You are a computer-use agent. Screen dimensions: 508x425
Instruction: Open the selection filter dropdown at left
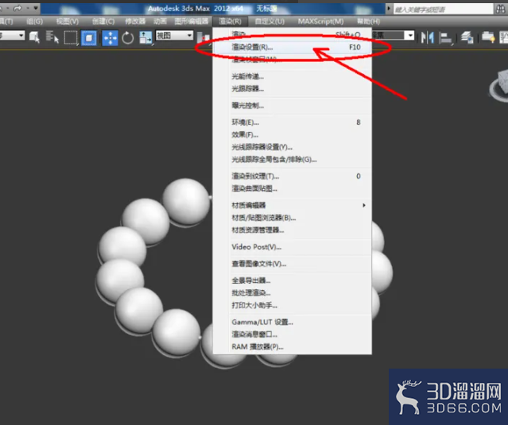tap(12, 35)
